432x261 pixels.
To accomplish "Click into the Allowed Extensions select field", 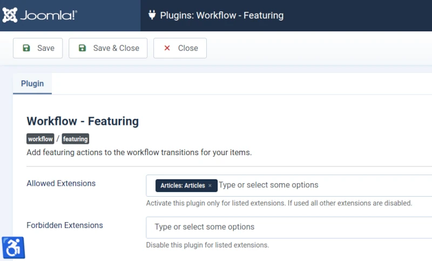I will pos(289,185).
